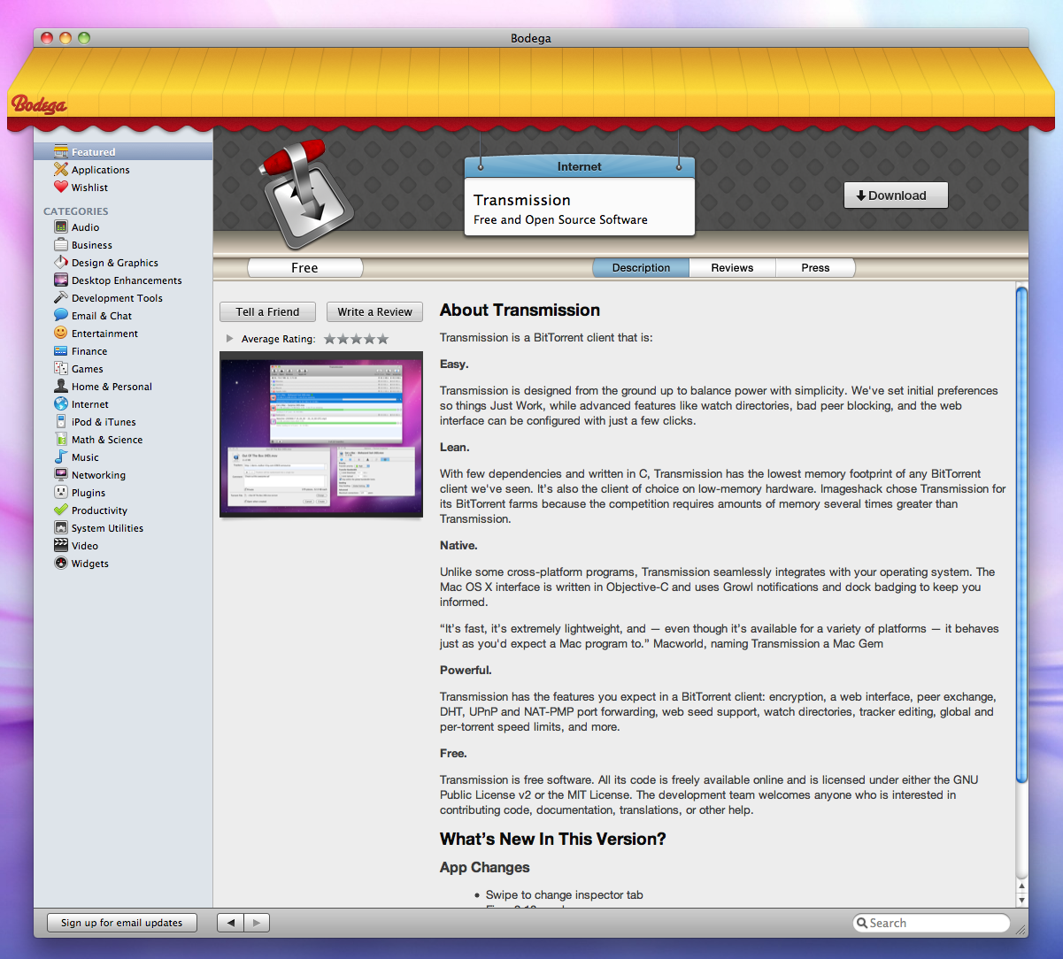Click the System Utilities icon
Viewport: 1063px width, 959px height.
[x=61, y=528]
